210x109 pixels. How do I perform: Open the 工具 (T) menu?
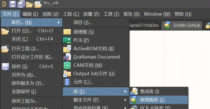pos(111,14)
